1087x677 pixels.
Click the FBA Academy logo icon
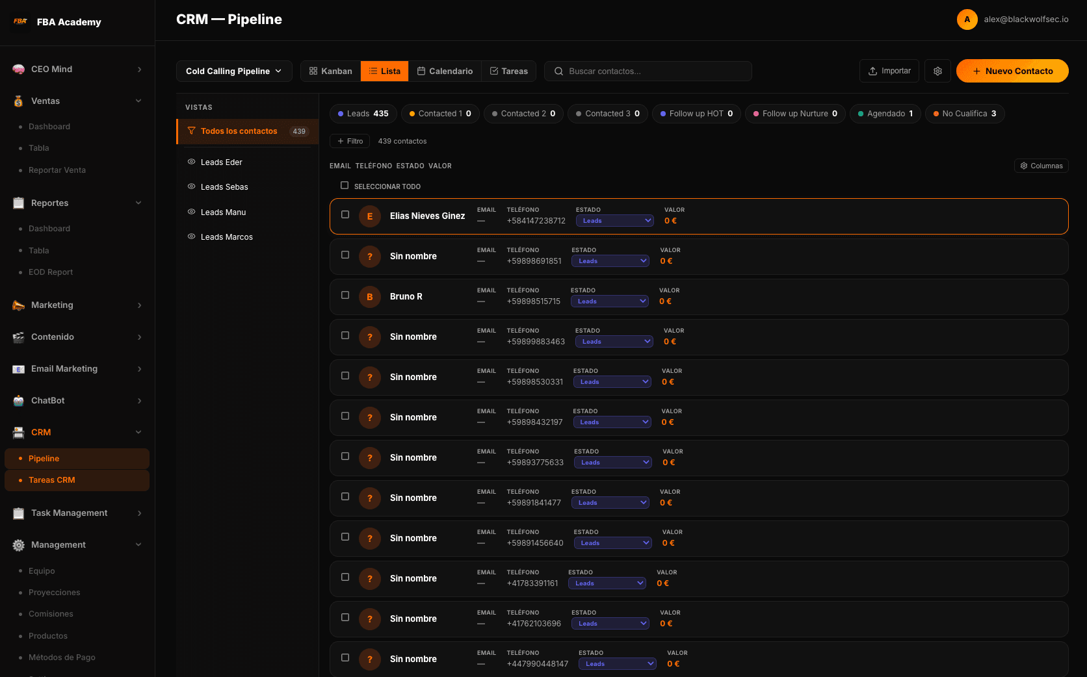coord(20,21)
